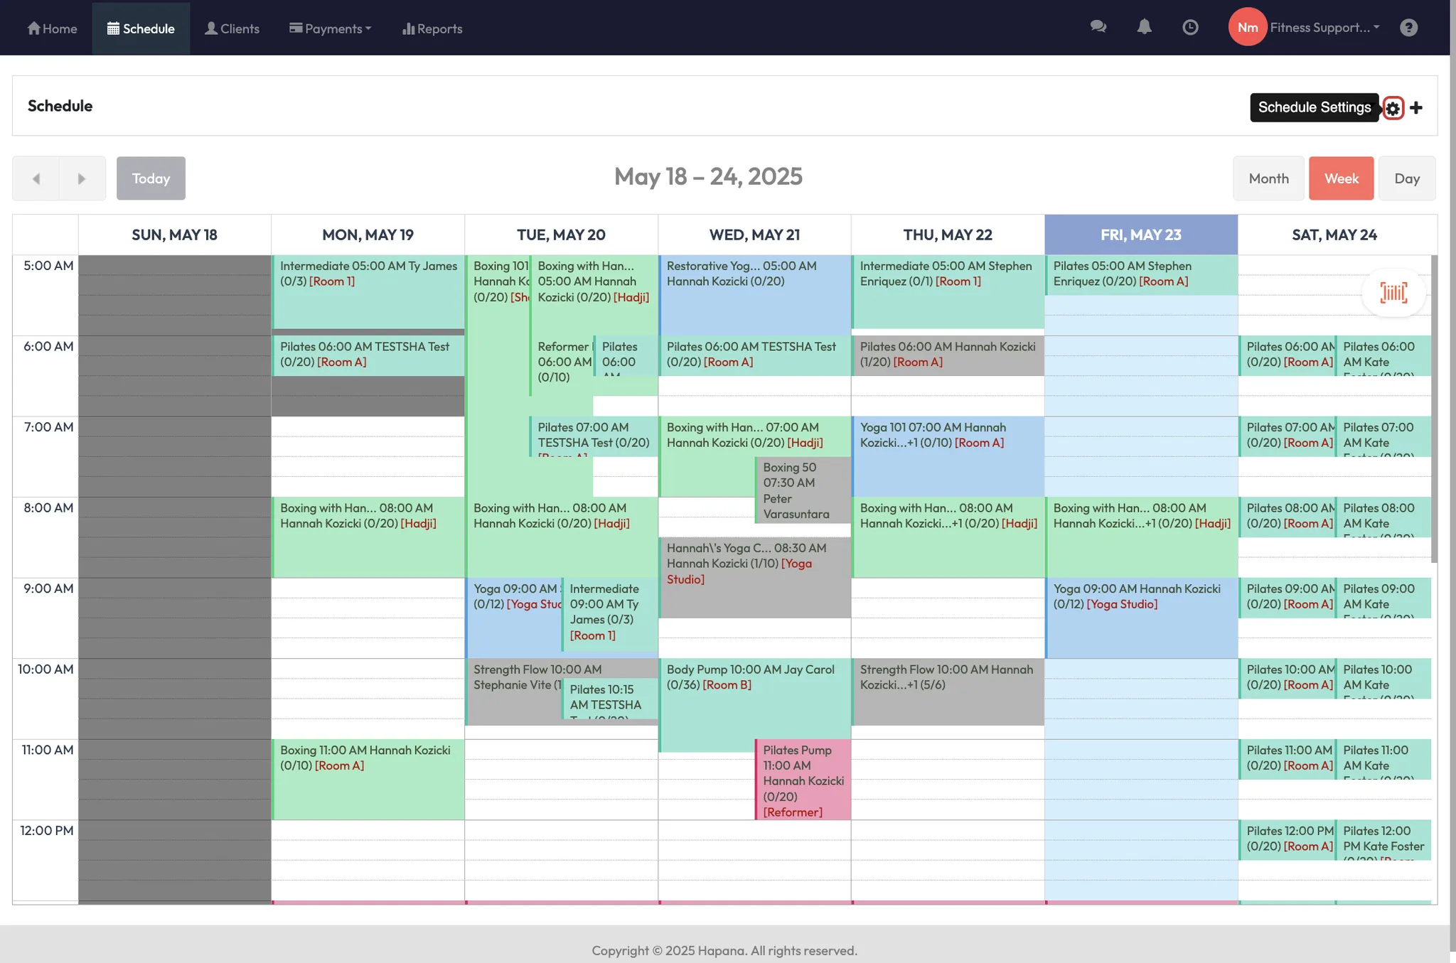Viewport: 1456px width, 963px height.
Task: Go to previous week arrow
Action: [x=36, y=178]
